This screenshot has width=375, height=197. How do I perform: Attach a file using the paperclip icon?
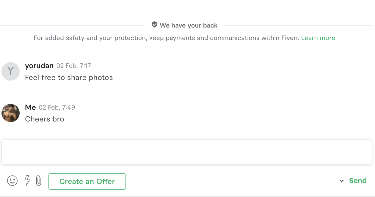[x=39, y=180]
